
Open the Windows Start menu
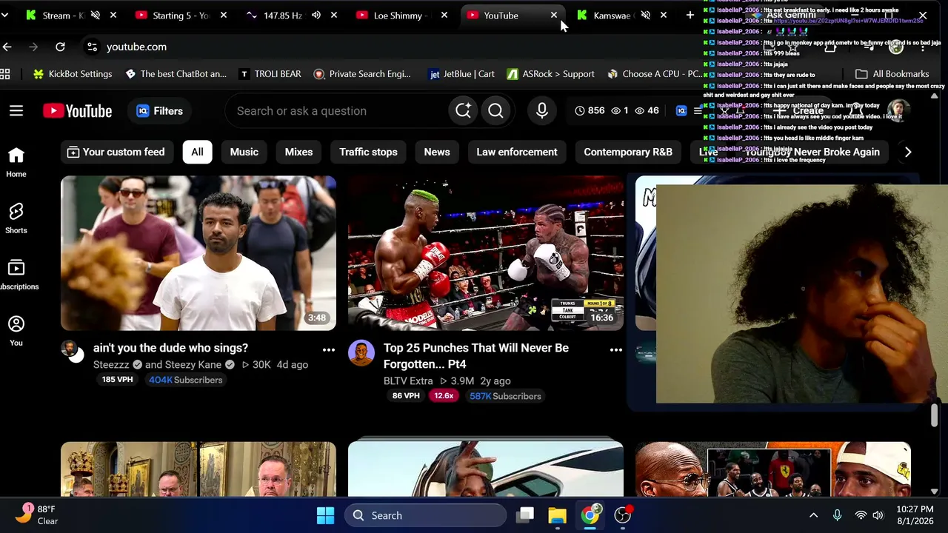tap(325, 515)
